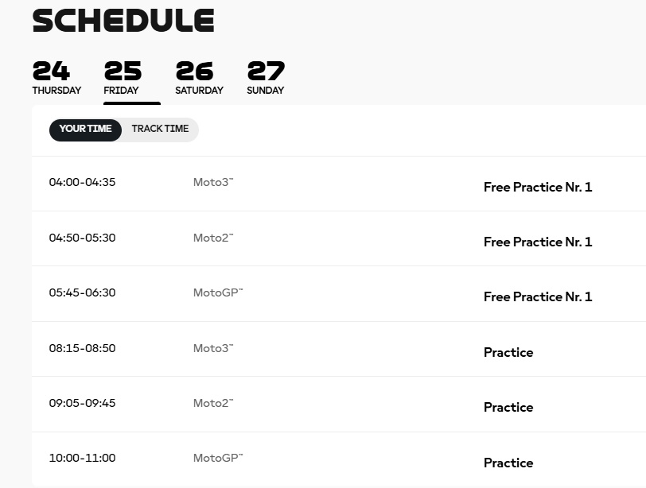This screenshot has width=646, height=488.
Task: Open the 27 Sunday schedule tab
Action: click(x=266, y=79)
